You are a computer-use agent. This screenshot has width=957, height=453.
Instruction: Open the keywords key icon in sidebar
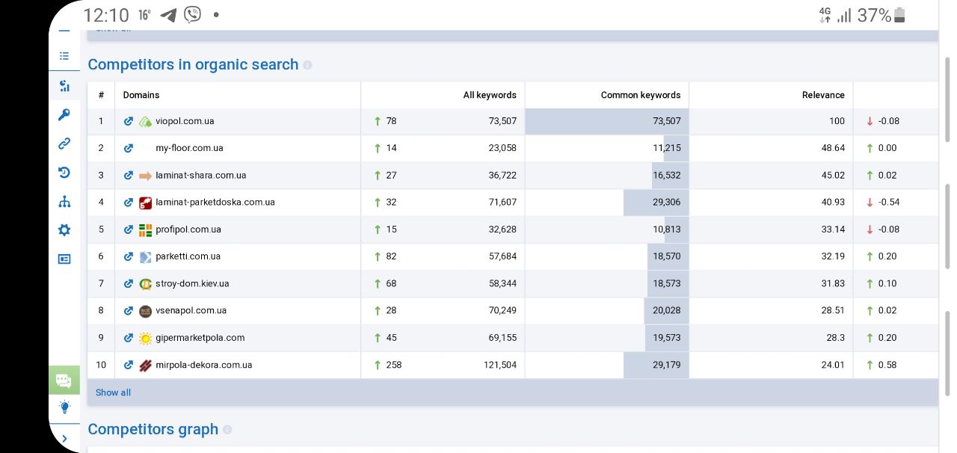[x=64, y=115]
